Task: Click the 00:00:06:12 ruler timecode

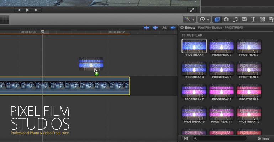Action: [117, 32]
